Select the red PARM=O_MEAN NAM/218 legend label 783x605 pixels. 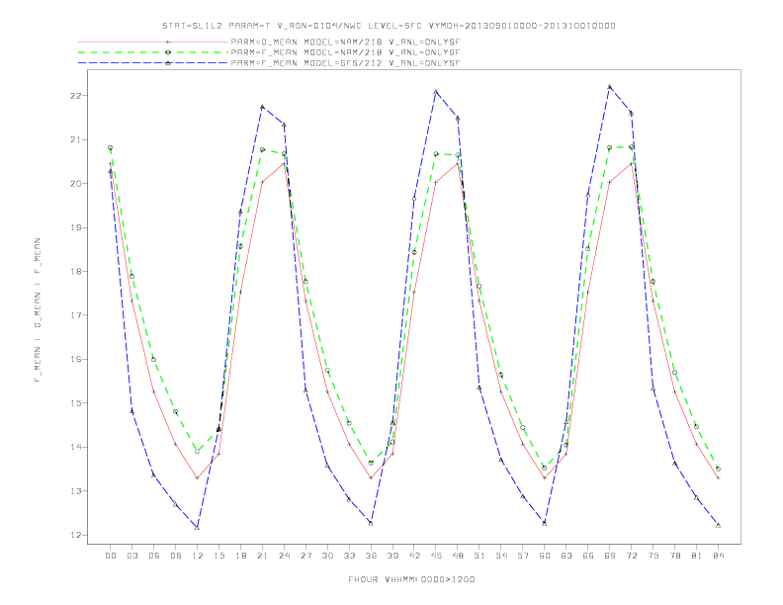[345, 42]
